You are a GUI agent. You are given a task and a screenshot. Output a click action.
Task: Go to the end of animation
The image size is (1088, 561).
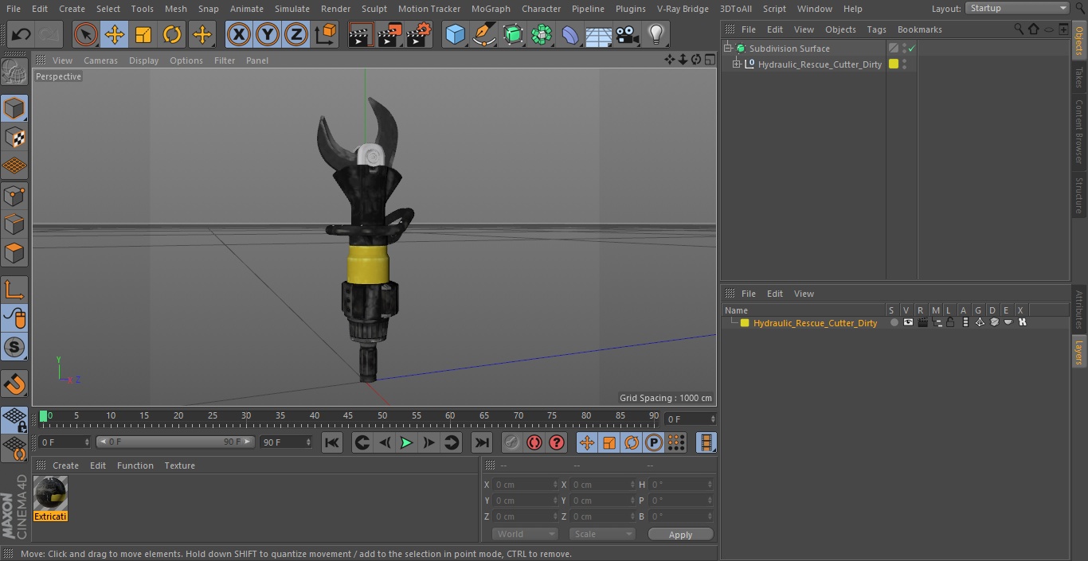click(x=482, y=442)
